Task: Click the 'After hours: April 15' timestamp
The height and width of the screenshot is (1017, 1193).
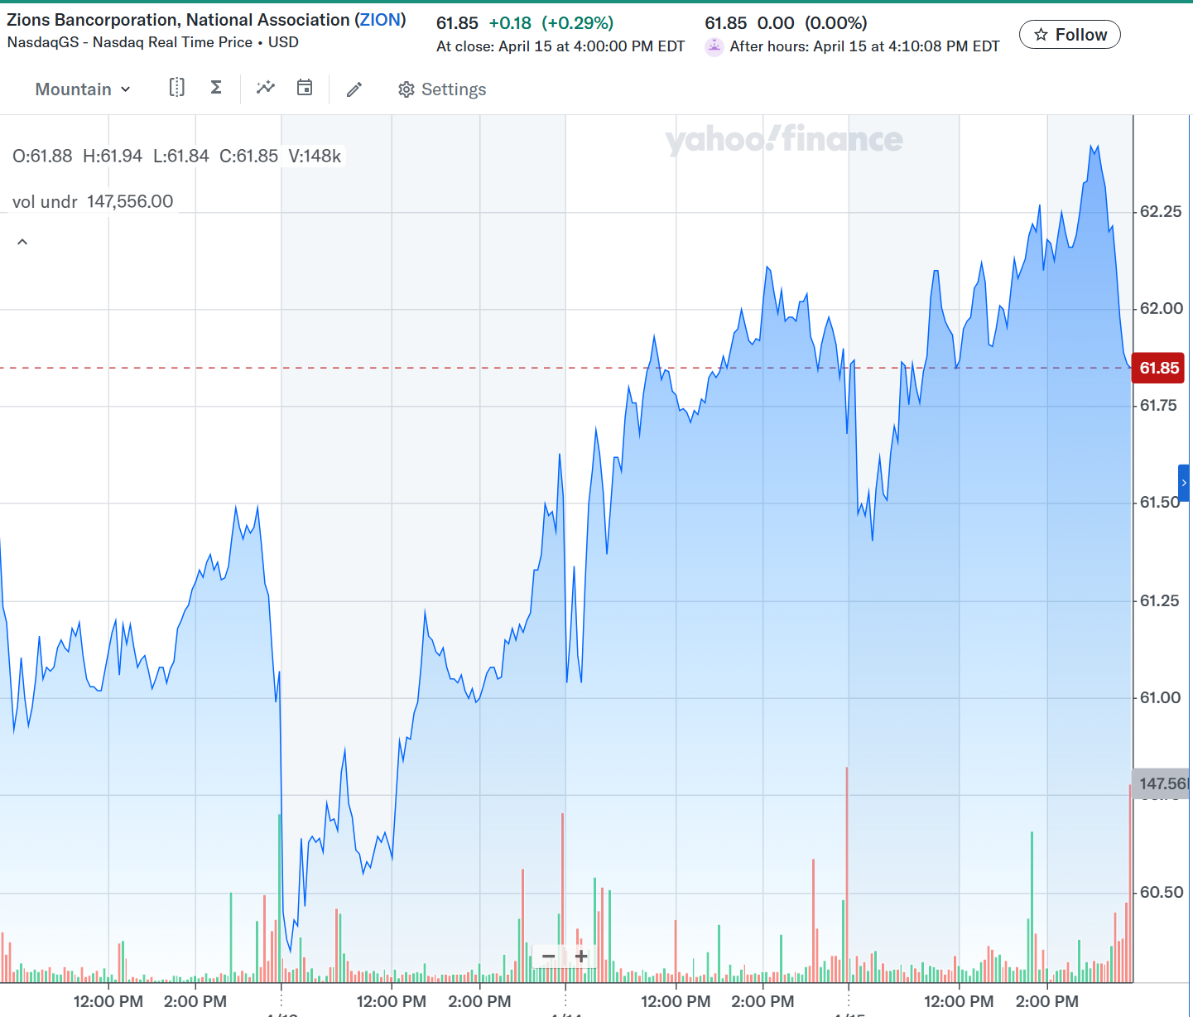Action: click(x=864, y=46)
